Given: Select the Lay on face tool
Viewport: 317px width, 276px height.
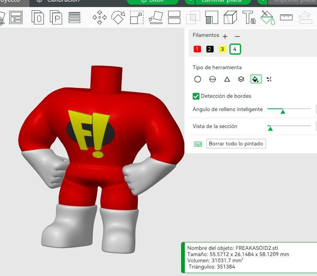Looking at the screenshot, I should point(156,17).
